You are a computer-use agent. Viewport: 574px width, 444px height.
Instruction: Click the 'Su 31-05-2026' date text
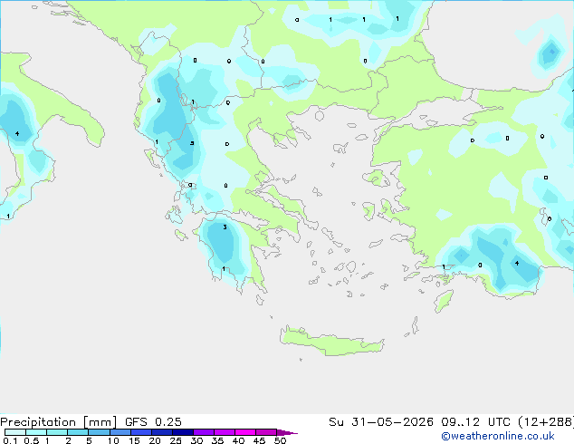[381, 422]
